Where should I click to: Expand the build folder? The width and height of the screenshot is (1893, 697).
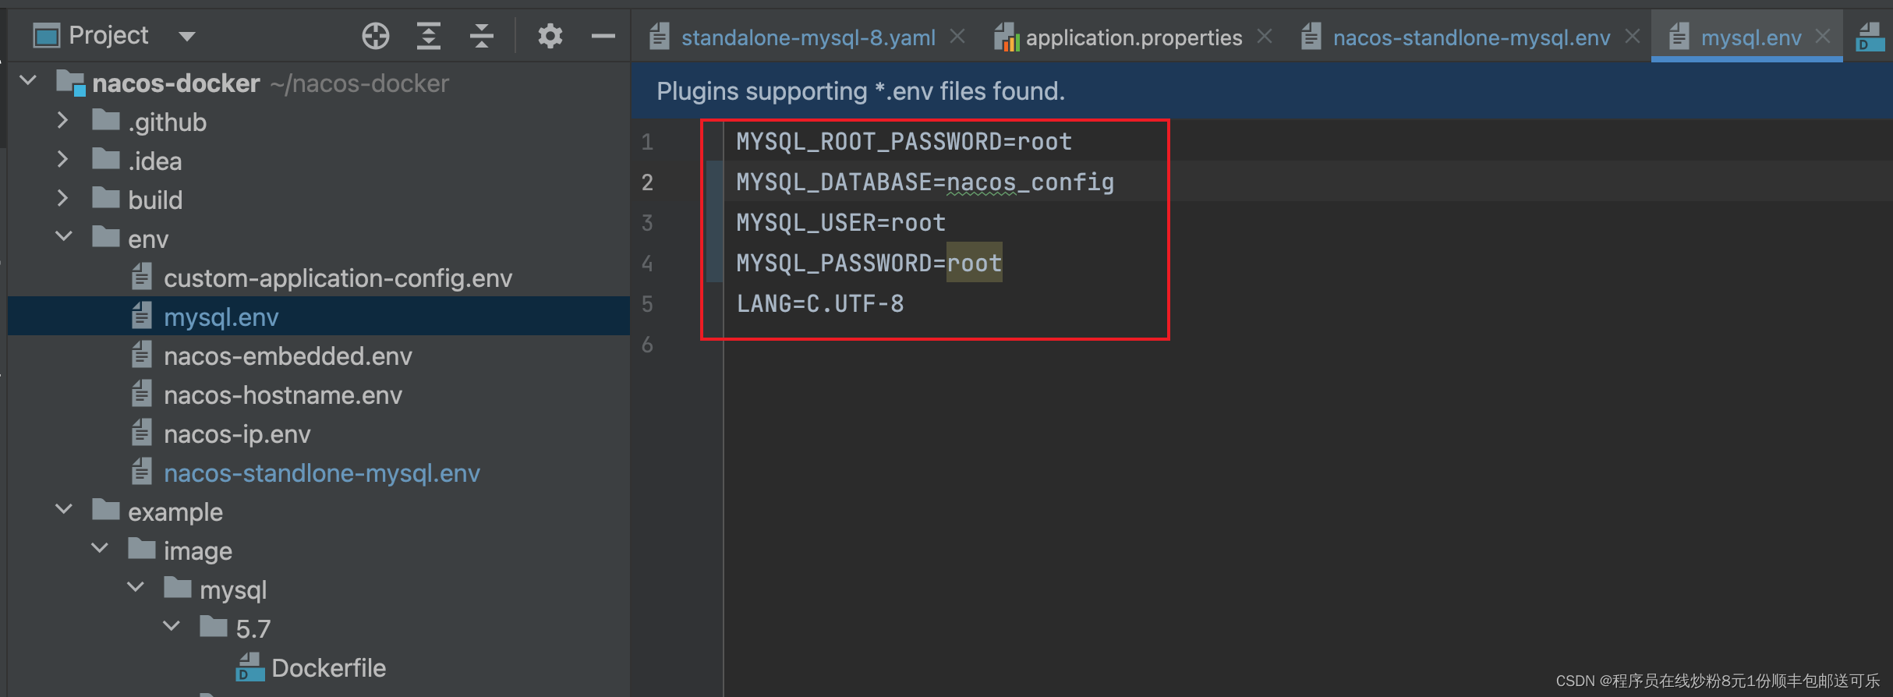pyautogui.click(x=63, y=198)
